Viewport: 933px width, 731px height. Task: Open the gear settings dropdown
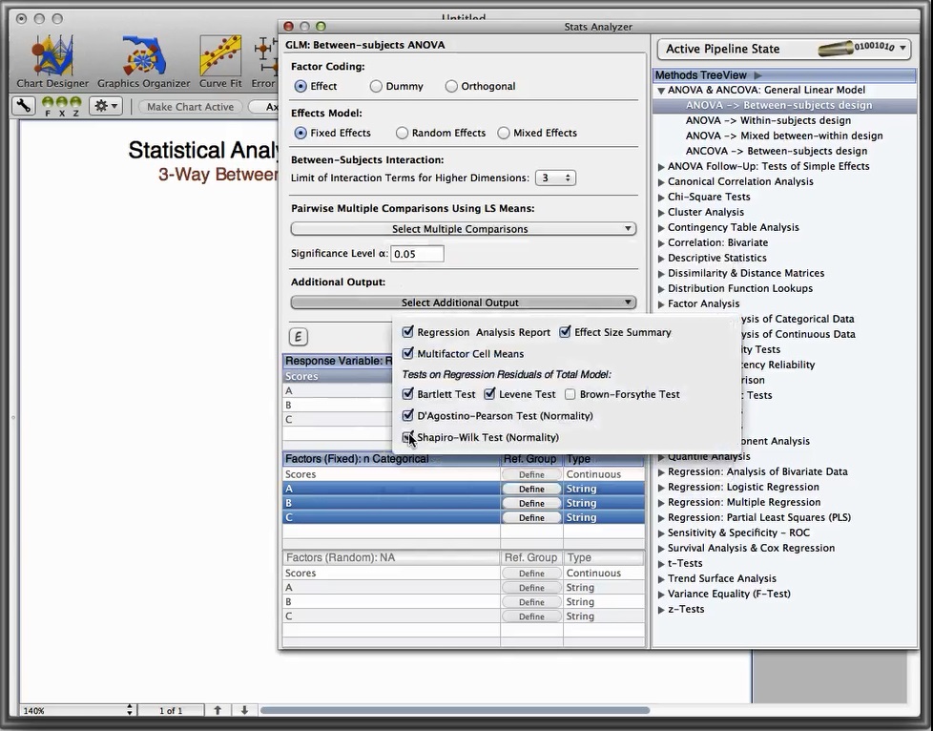[x=105, y=106]
